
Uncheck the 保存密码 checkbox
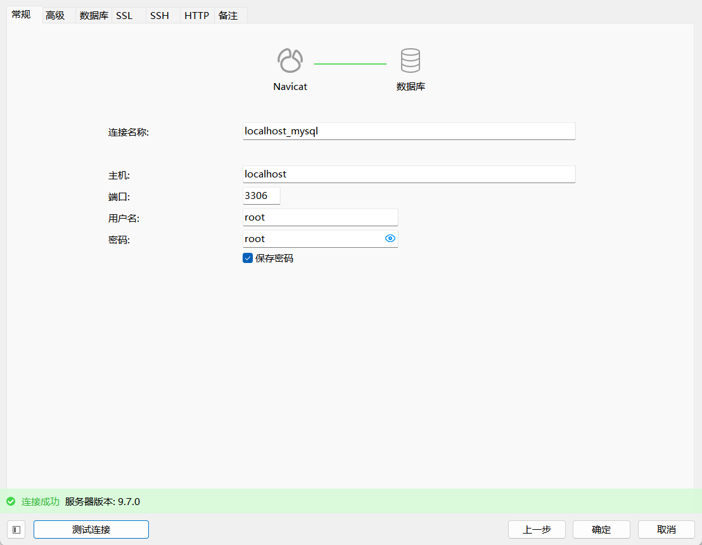(248, 259)
